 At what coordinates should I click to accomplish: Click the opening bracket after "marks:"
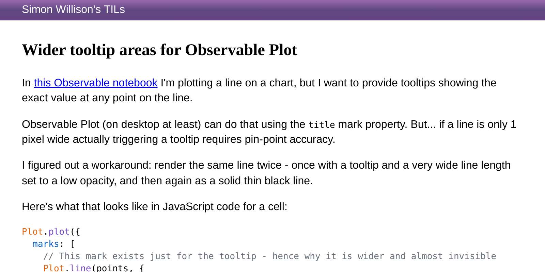point(73,244)
